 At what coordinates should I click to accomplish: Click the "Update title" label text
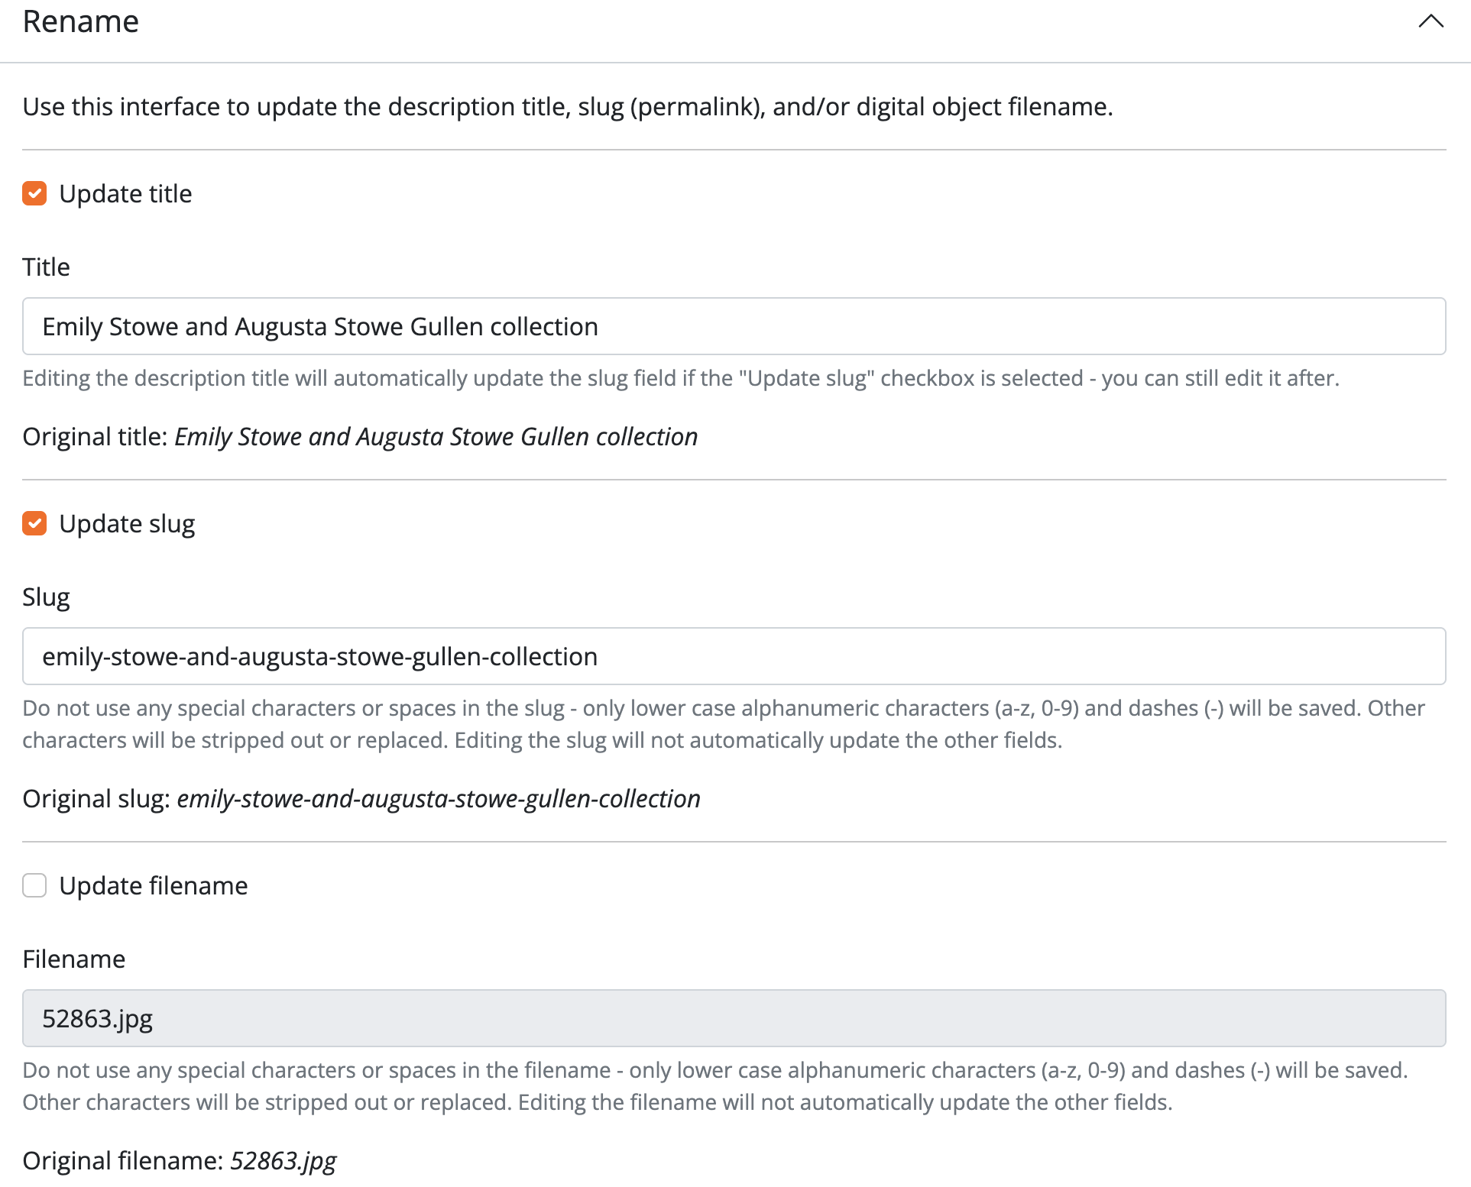[125, 194]
